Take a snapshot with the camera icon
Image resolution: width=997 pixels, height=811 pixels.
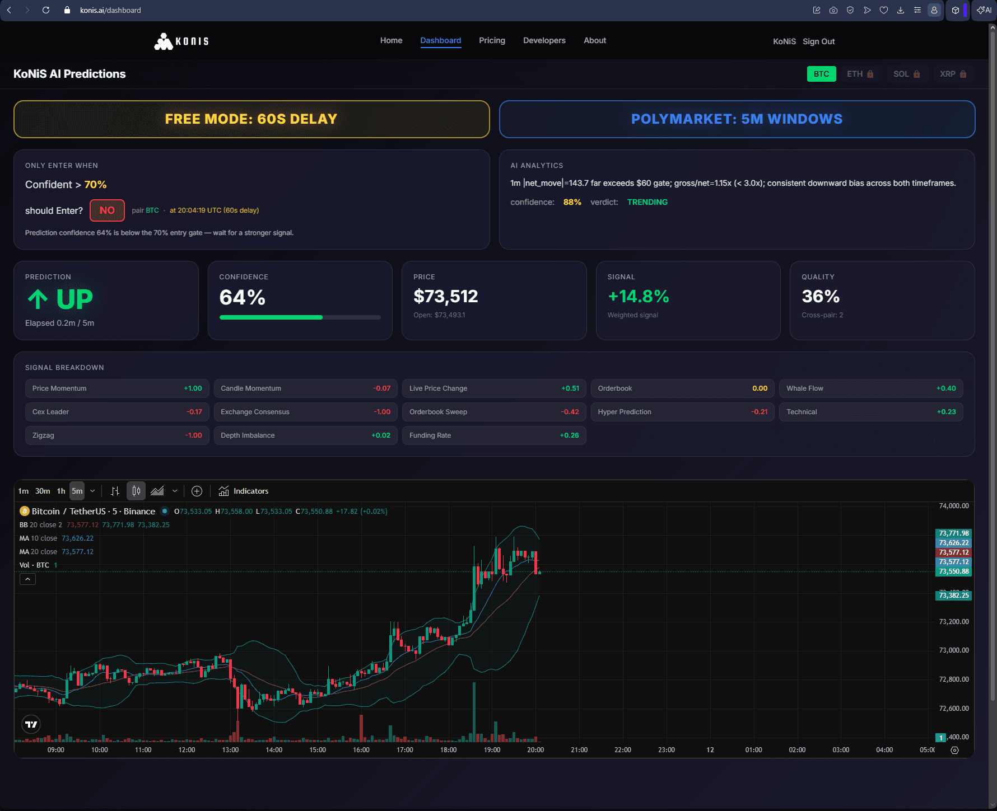(833, 10)
